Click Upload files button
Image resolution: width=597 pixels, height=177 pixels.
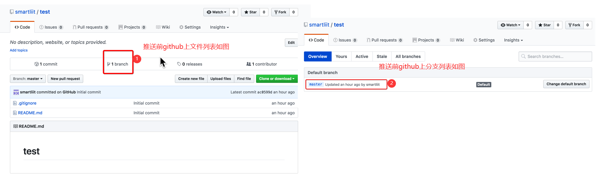click(x=220, y=79)
